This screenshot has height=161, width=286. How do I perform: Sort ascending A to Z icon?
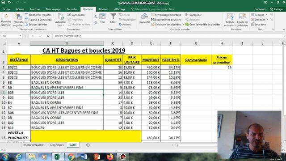96,17
